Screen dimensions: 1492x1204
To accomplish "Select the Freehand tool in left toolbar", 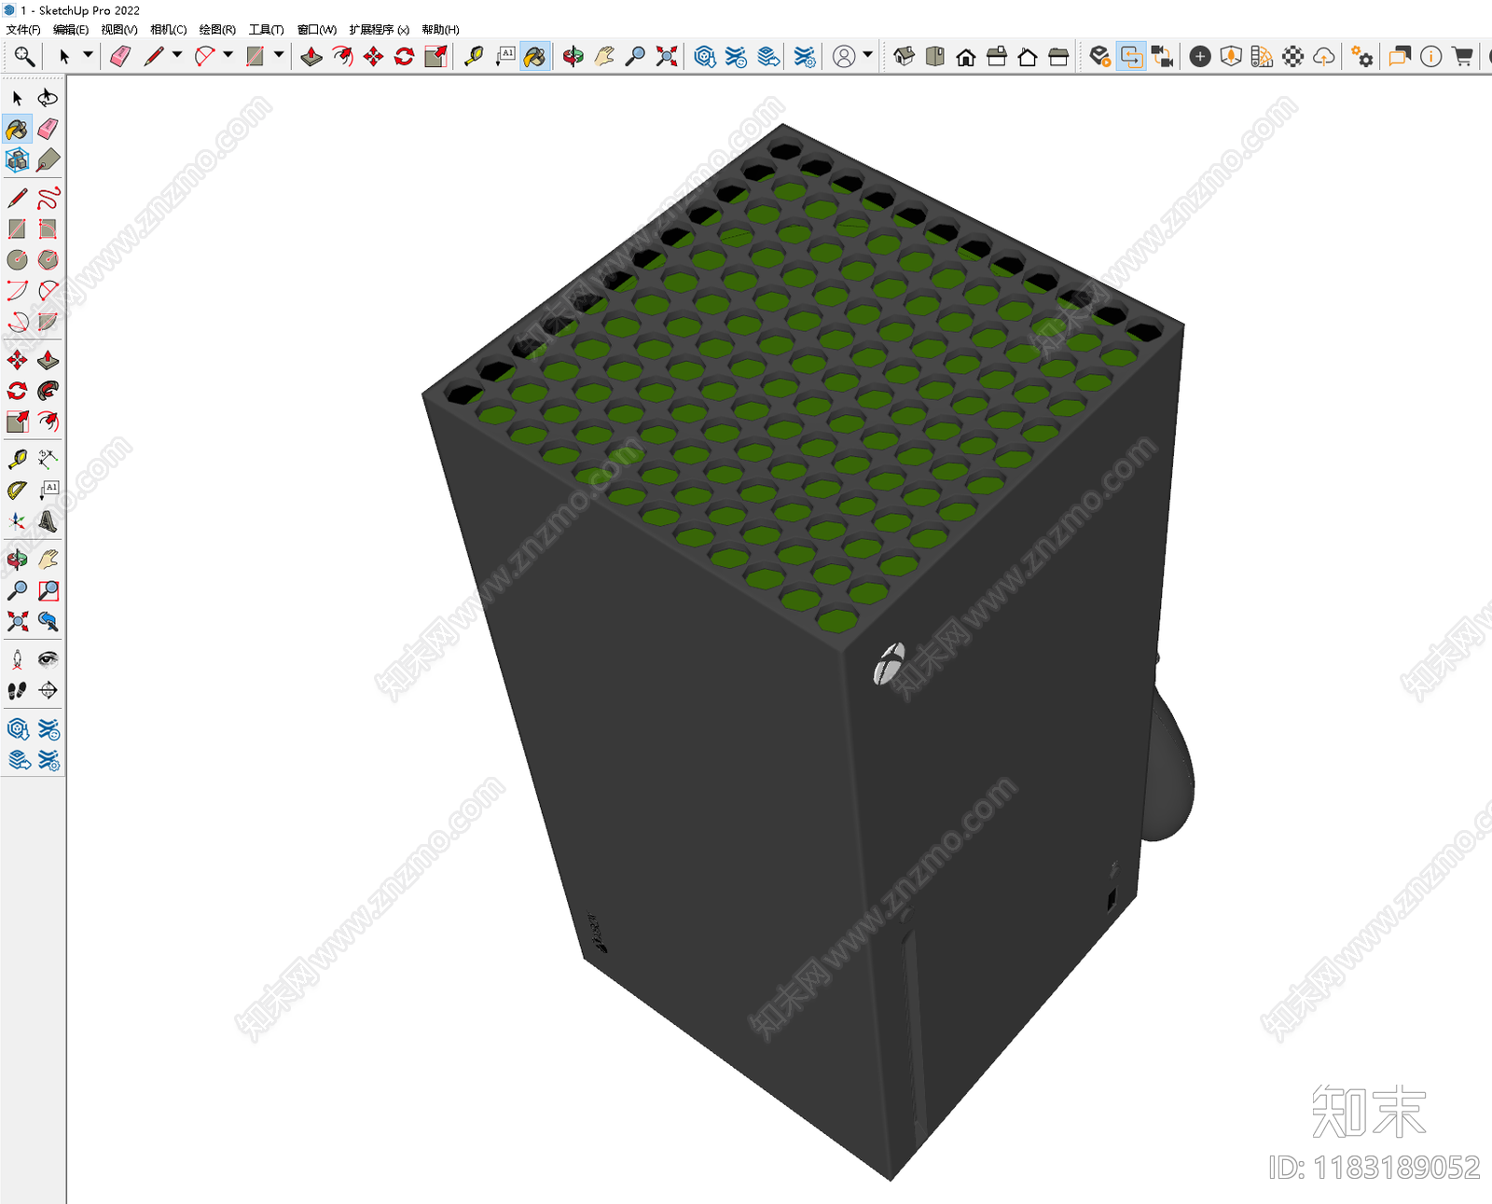I will click(48, 198).
